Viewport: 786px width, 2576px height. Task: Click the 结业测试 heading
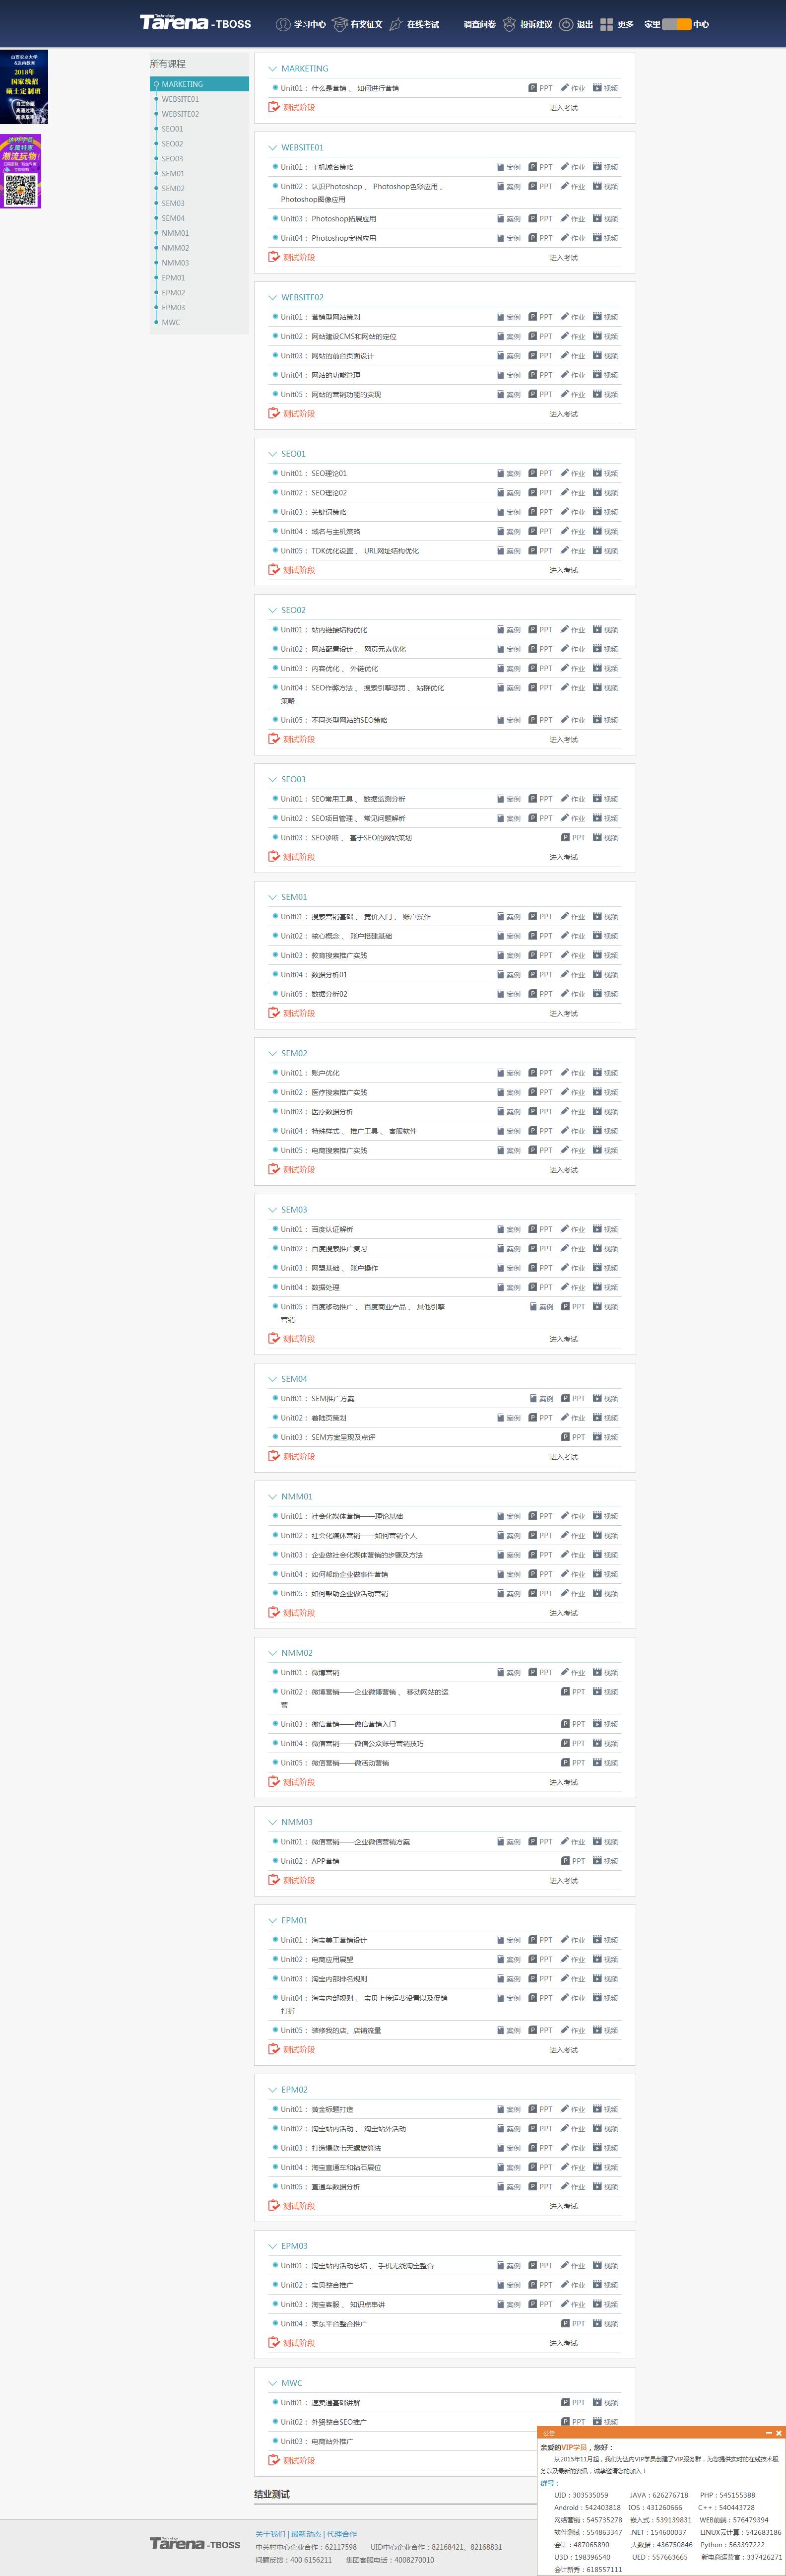(x=272, y=2494)
